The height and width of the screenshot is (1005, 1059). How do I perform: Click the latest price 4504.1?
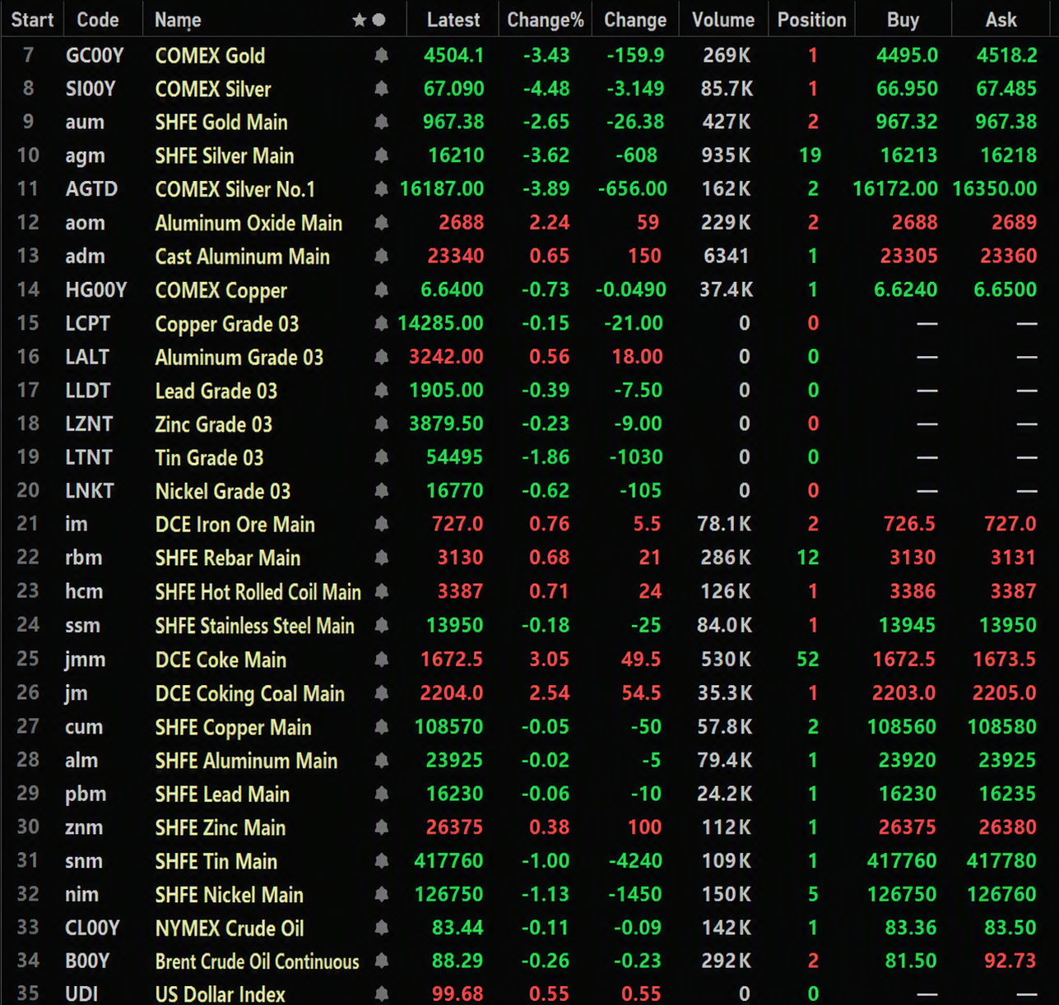[x=454, y=56]
